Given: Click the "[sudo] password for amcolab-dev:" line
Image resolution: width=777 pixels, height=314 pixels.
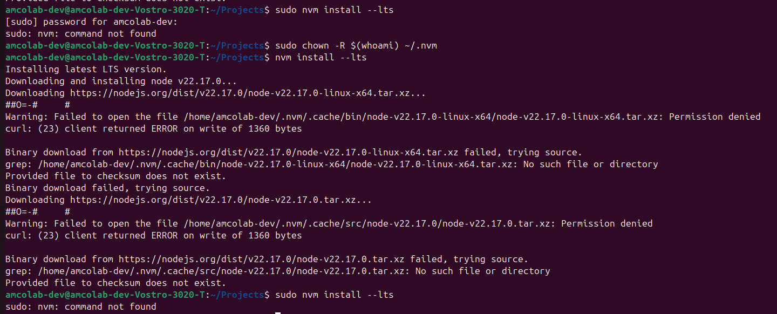Looking at the screenshot, I should (x=91, y=22).
